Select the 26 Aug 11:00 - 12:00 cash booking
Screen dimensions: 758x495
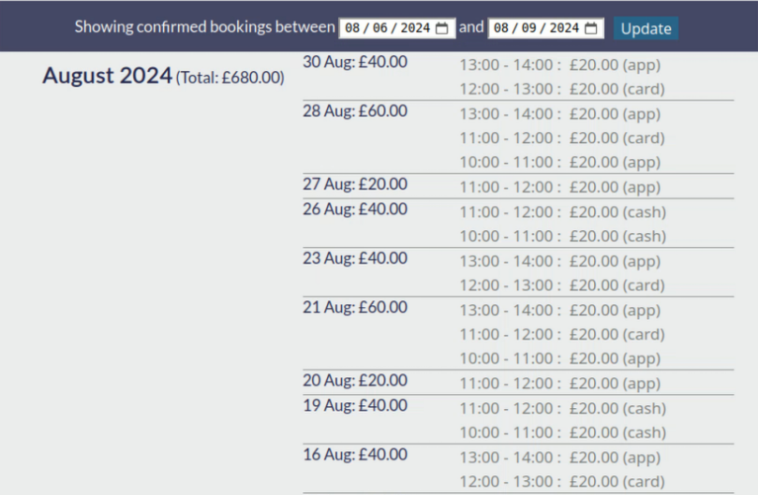click(x=563, y=212)
